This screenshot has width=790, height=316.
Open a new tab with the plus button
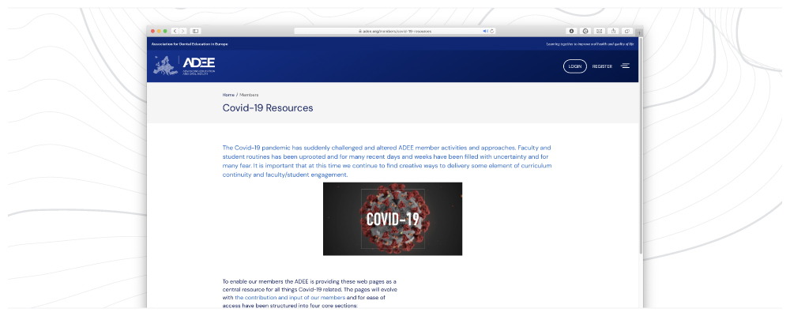coord(639,32)
